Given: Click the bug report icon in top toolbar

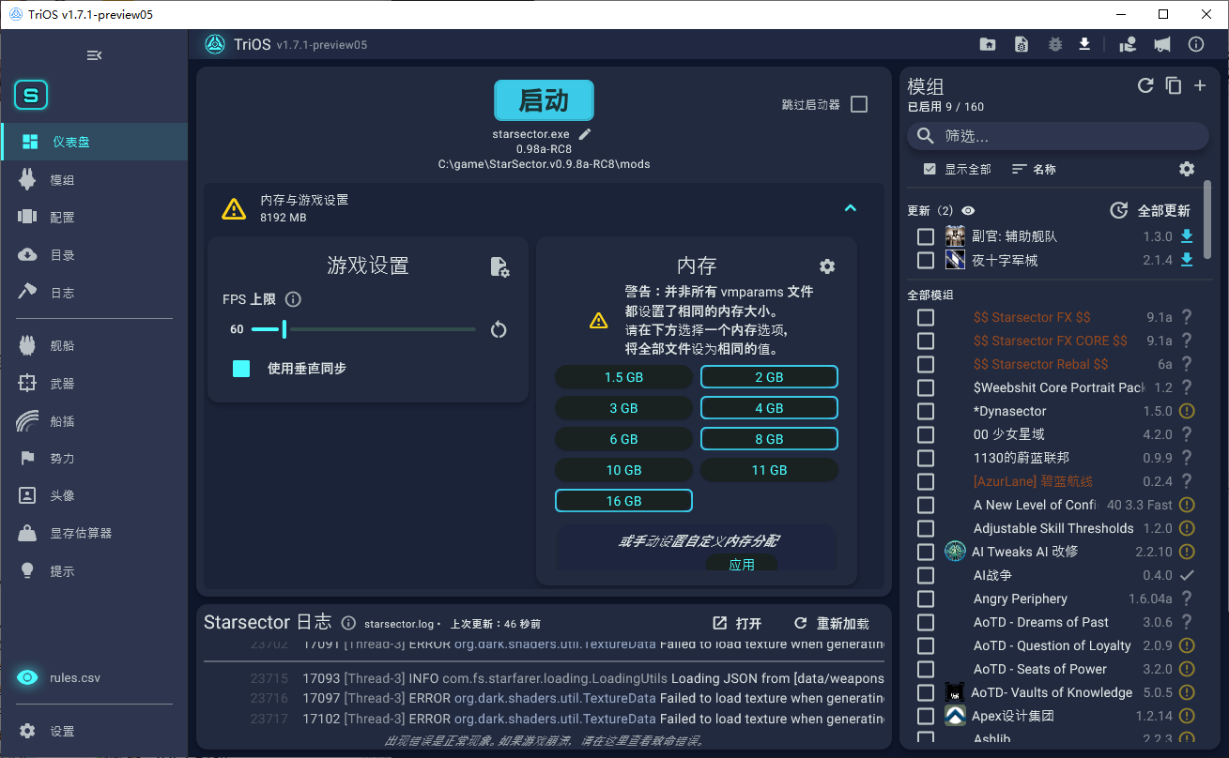Looking at the screenshot, I should pyautogui.click(x=1054, y=44).
